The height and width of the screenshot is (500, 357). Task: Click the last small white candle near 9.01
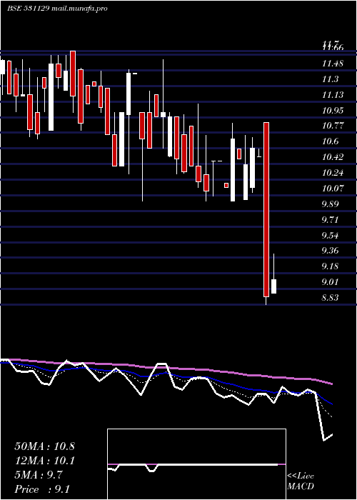click(x=273, y=286)
